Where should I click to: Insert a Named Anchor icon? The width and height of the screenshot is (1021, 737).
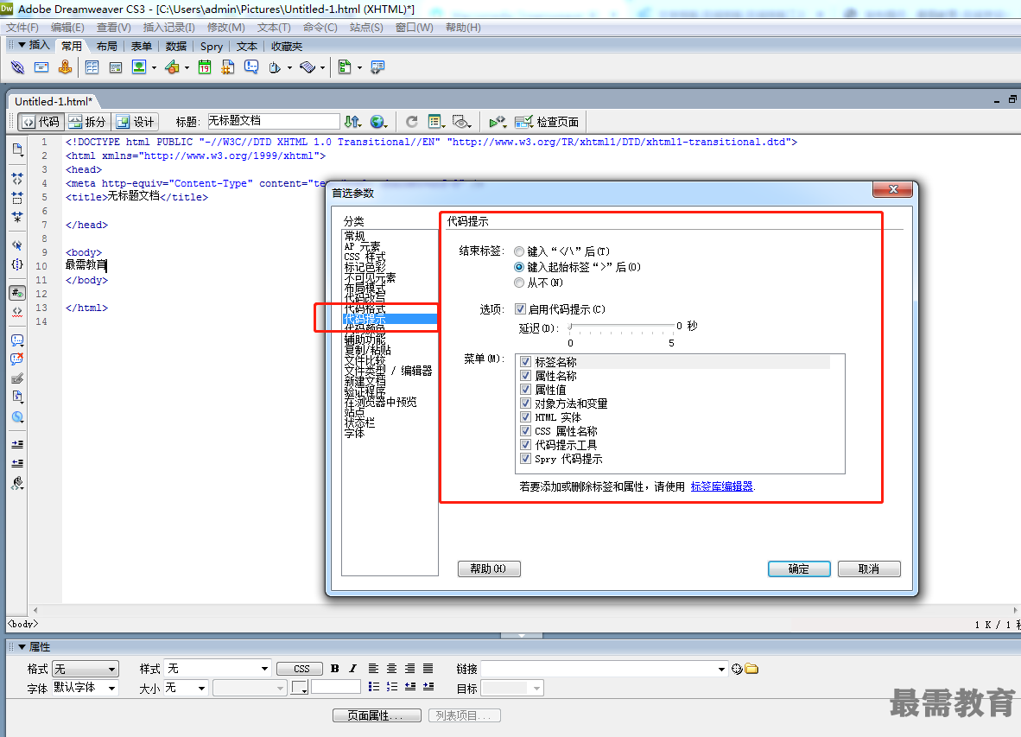(65, 67)
